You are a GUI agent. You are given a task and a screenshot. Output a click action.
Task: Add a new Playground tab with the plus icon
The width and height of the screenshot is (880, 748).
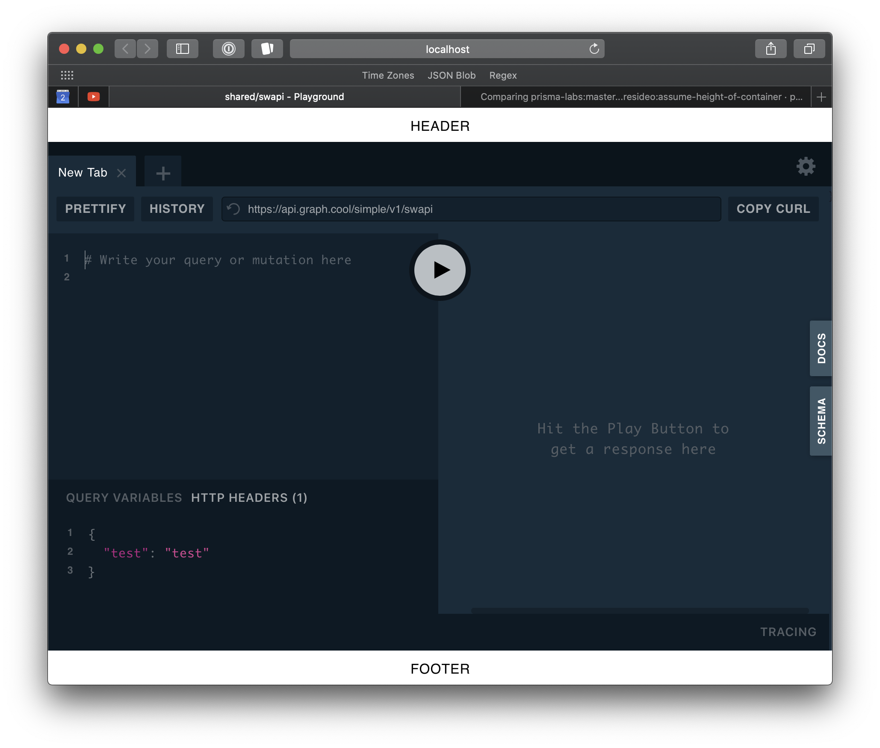click(x=163, y=173)
